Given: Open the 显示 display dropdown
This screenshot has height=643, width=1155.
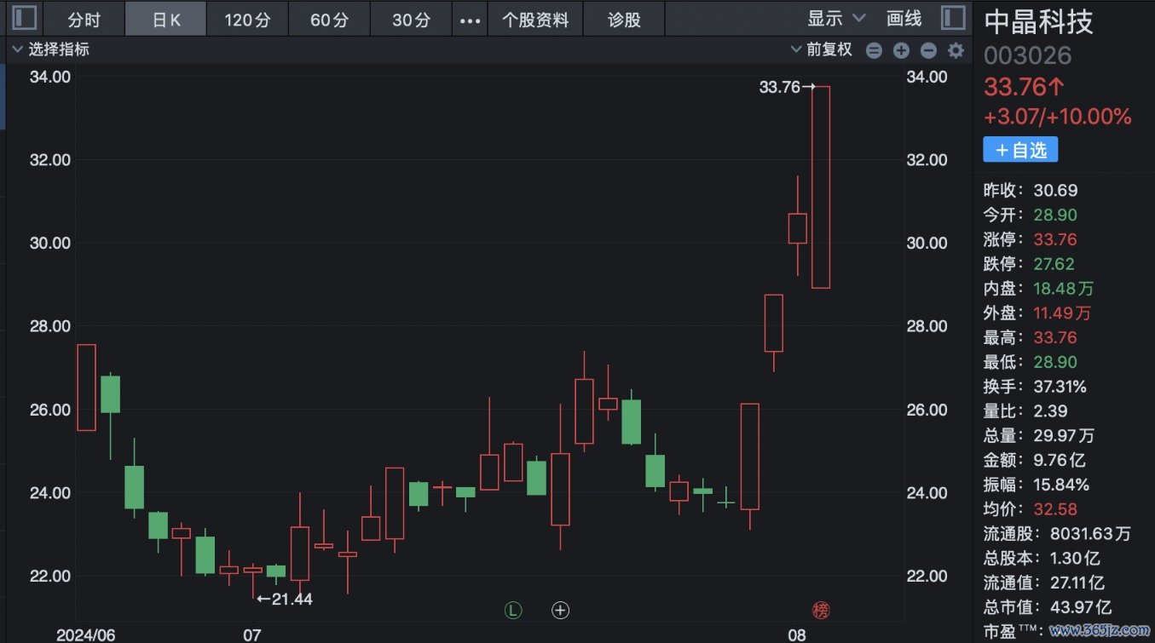Looking at the screenshot, I should pyautogui.click(x=836, y=19).
